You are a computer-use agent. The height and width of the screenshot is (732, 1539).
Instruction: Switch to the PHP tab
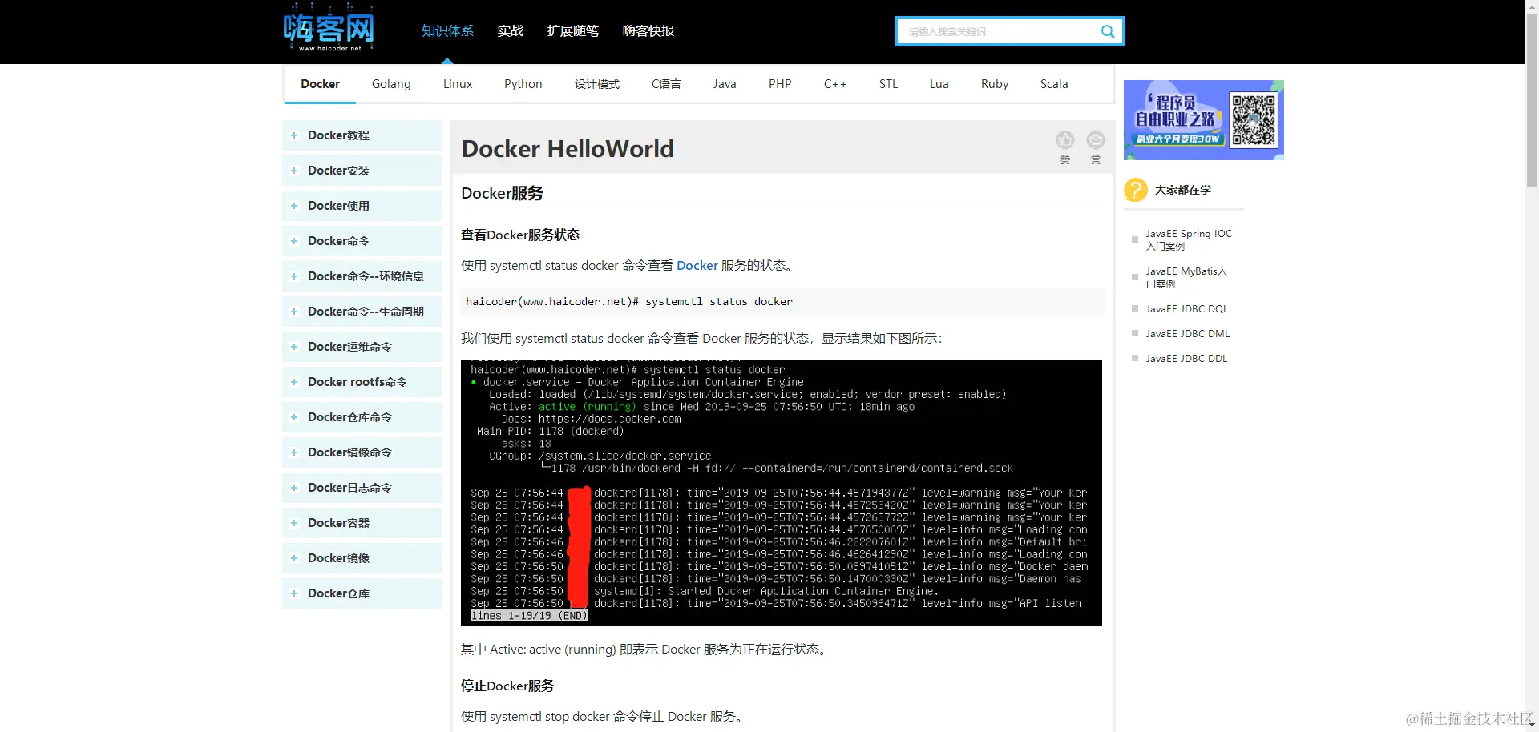(780, 84)
